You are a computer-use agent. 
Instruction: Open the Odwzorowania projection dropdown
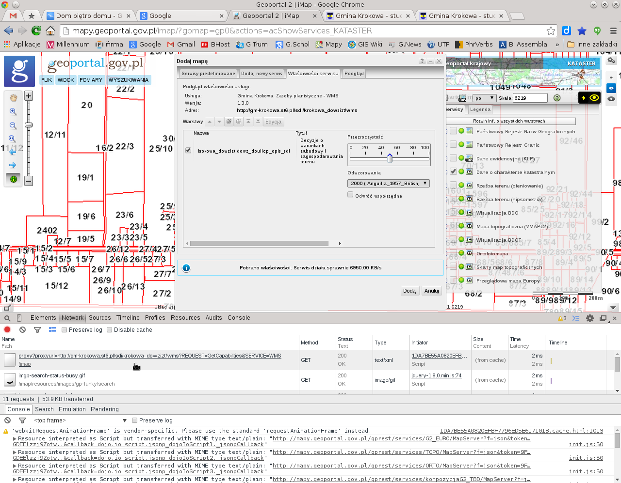[389, 184]
